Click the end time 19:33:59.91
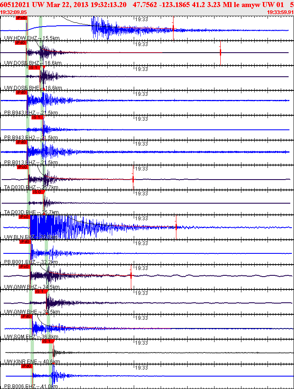 pyautogui.click(x=280, y=12)
